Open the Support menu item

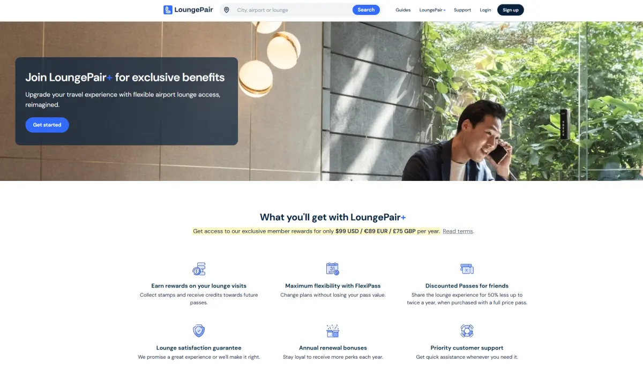coord(462,10)
